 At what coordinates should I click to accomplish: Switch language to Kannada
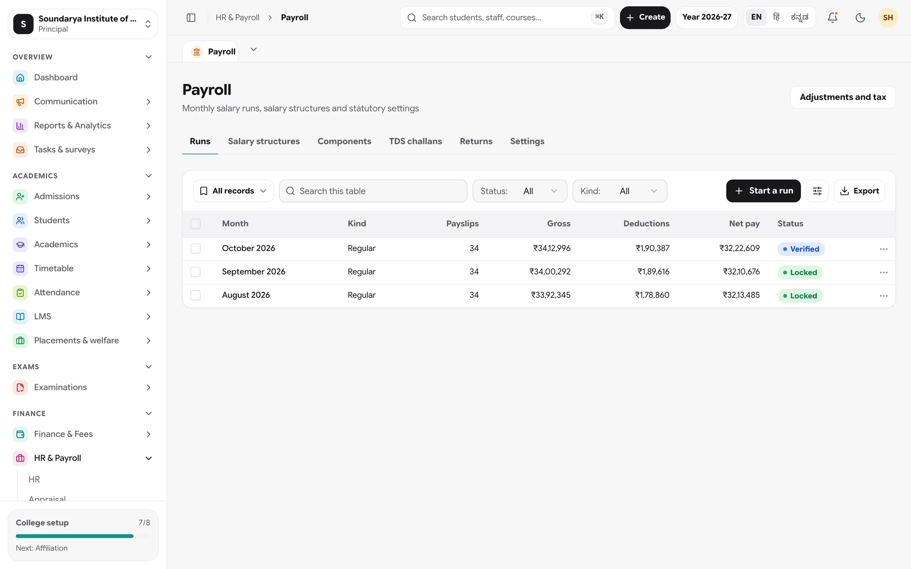pyautogui.click(x=799, y=17)
